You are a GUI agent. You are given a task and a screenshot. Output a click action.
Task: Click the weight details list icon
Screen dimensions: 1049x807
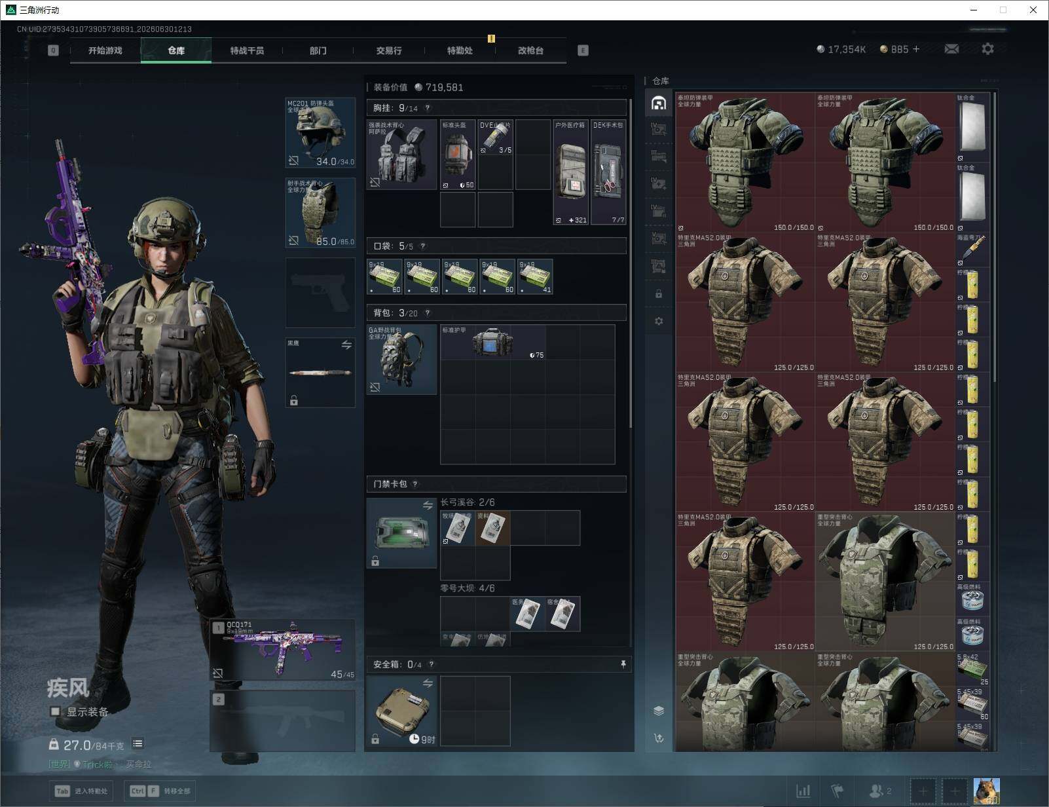tap(138, 743)
